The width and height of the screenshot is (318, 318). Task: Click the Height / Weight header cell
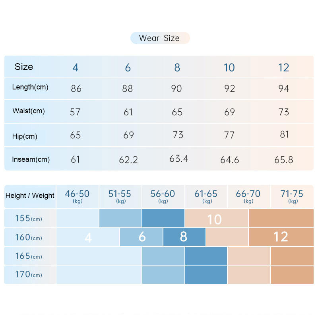(x=30, y=196)
